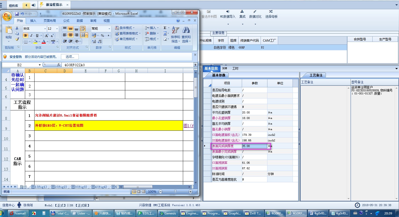
Task: Click the Excel zoom slider handle
Action: point(175,192)
